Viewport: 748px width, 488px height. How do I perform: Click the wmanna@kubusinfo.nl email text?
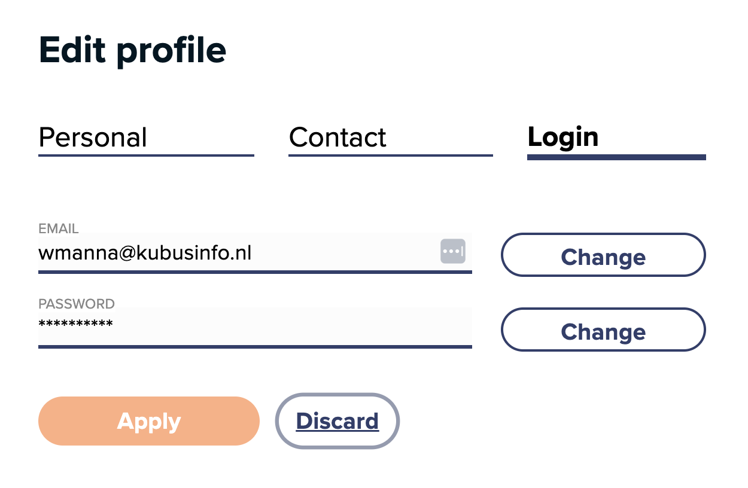point(145,253)
